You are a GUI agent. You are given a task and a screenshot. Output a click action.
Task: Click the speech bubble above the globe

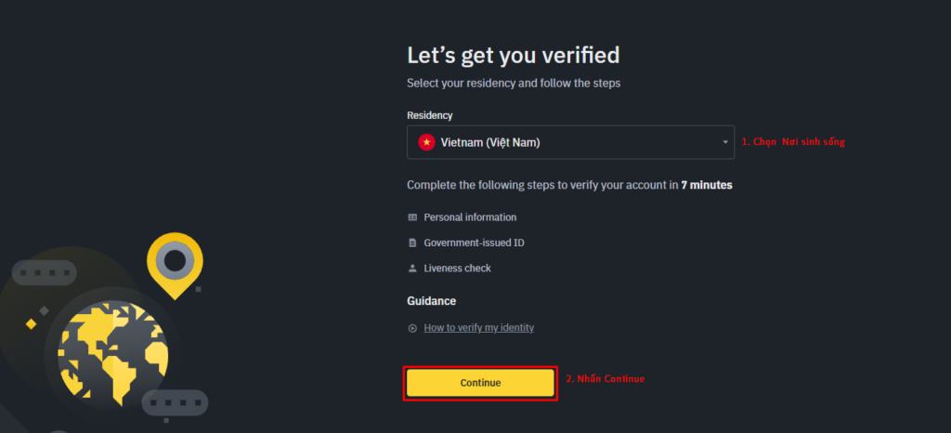[45, 272]
